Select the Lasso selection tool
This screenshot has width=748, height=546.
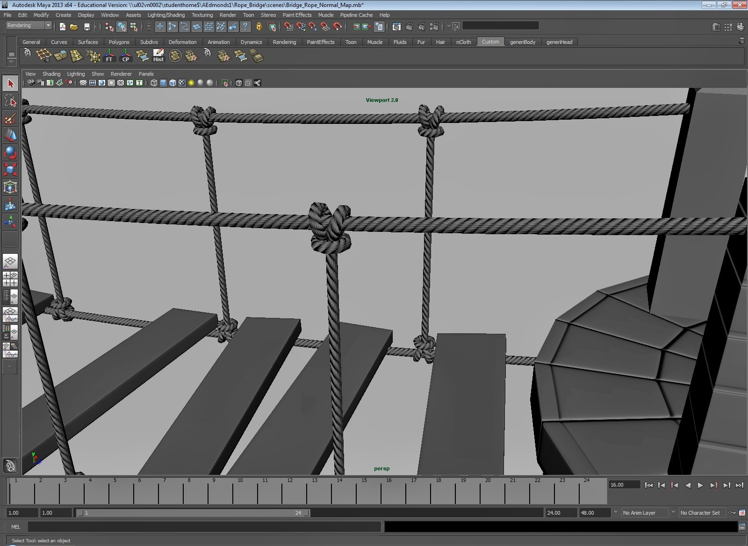click(x=10, y=101)
